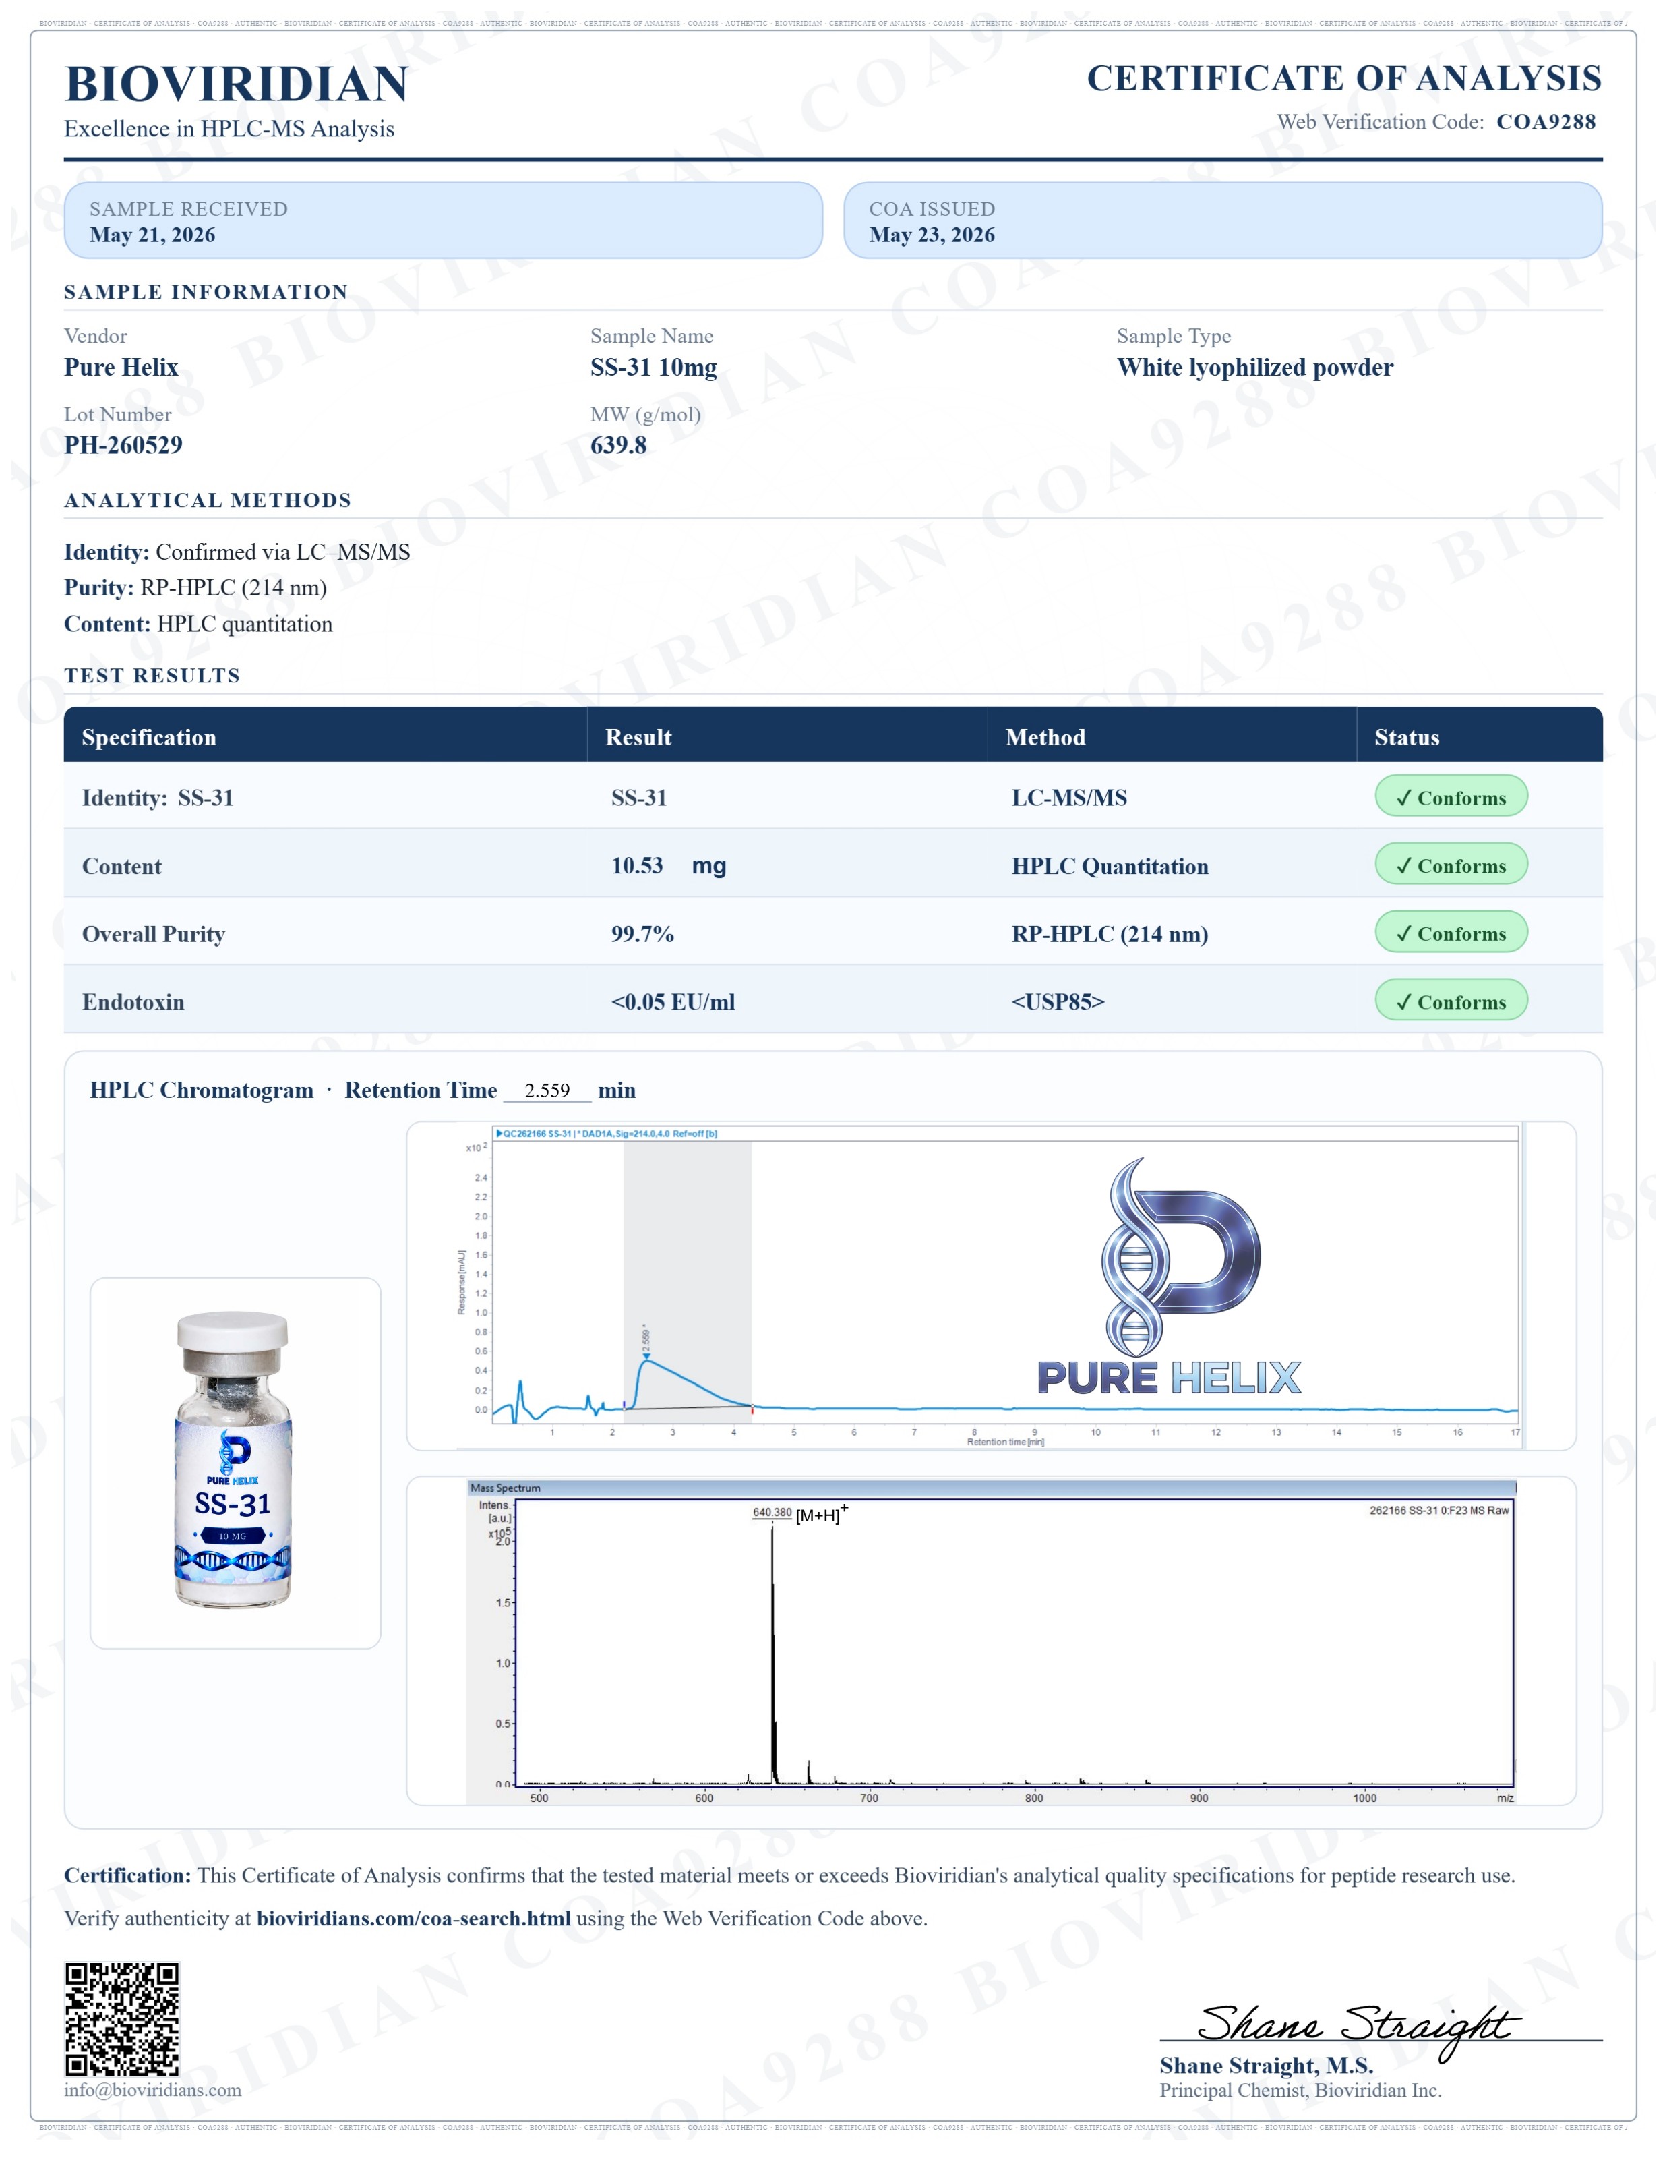
Task: Click the Identity: SS-31 specification cell
Action: [x=158, y=797]
